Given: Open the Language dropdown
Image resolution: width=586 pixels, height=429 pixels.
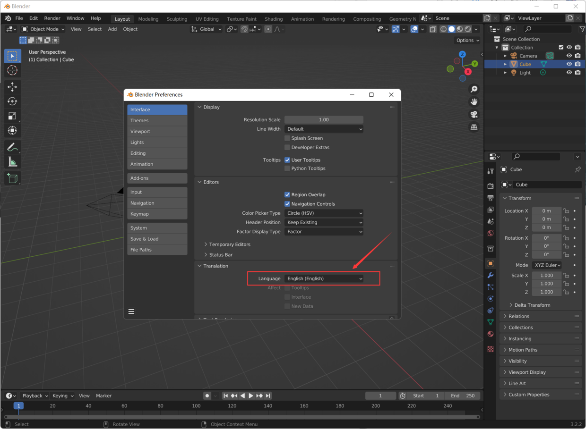Looking at the screenshot, I should pyautogui.click(x=324, y=278).
